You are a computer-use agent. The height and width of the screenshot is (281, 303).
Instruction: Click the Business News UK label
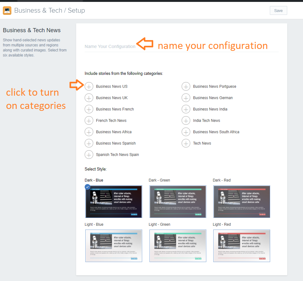tap(112, 98)
